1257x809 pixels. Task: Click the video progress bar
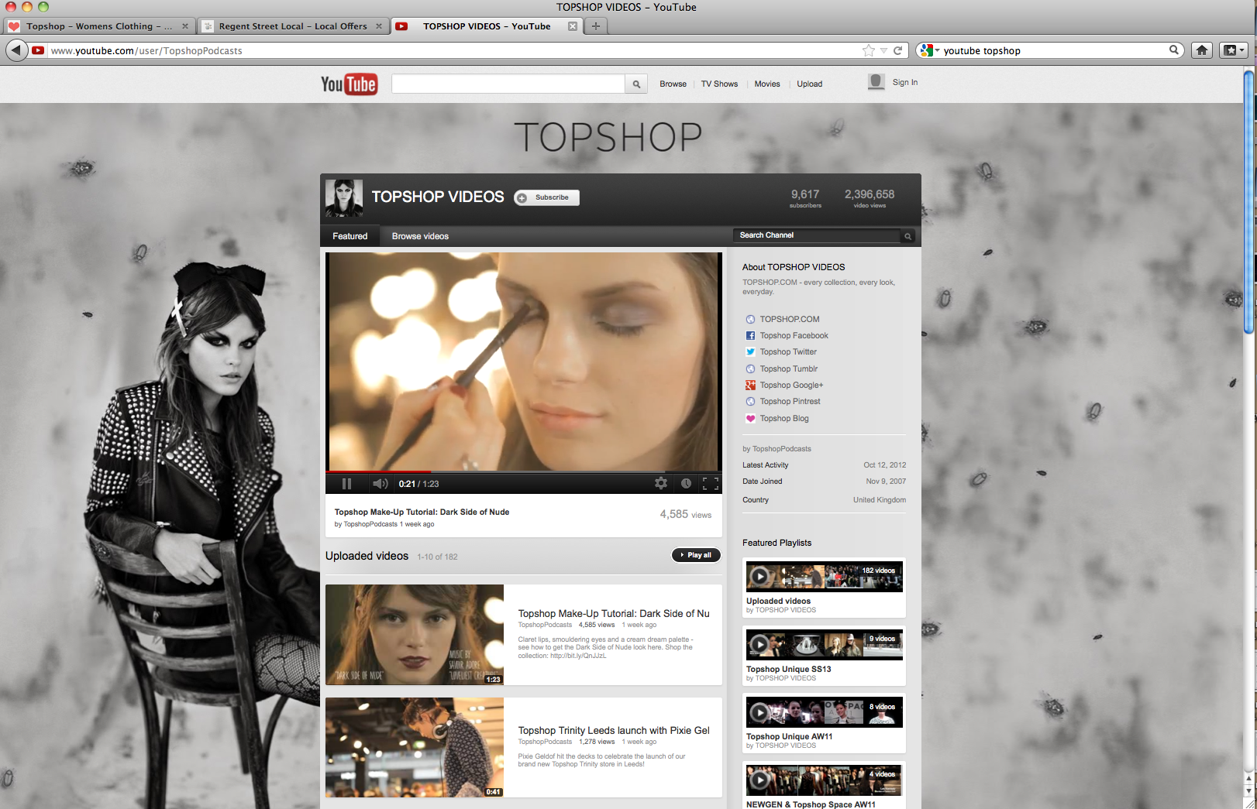[523, 471]
